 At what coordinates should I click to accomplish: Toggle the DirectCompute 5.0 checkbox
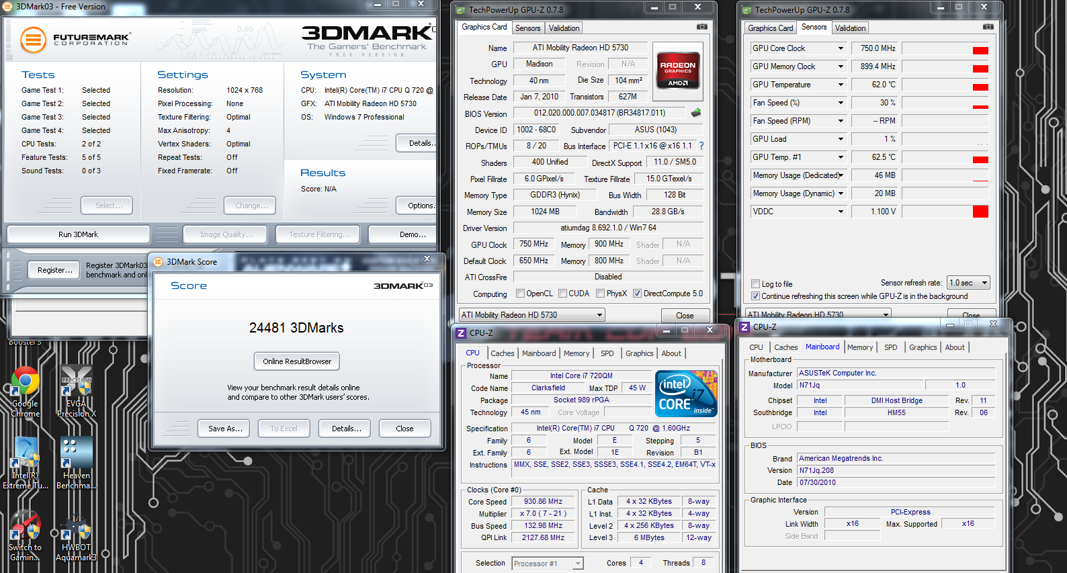pyautogui.click(x=637, y=294)
